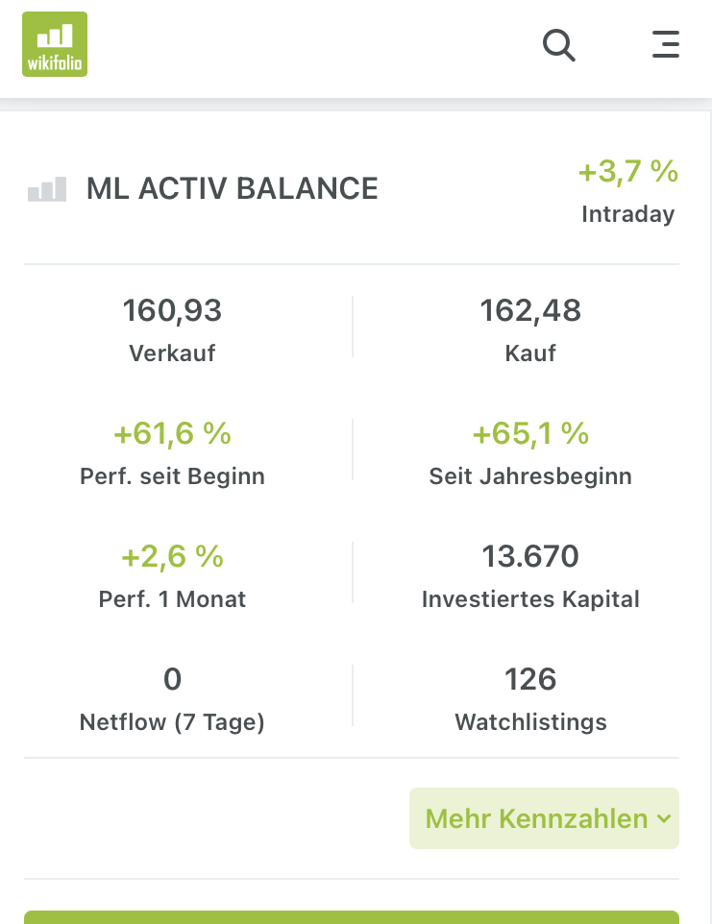Click the Watchlistings label
The image size is (712, 924).
point(530,722)
